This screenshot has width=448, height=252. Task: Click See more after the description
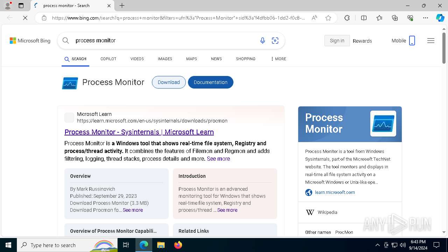coord(218,159)
